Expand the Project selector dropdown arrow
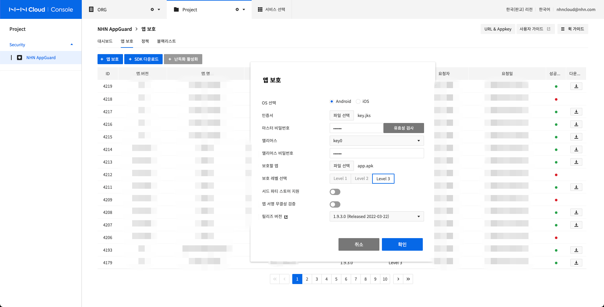 click(x=244, y=9)
